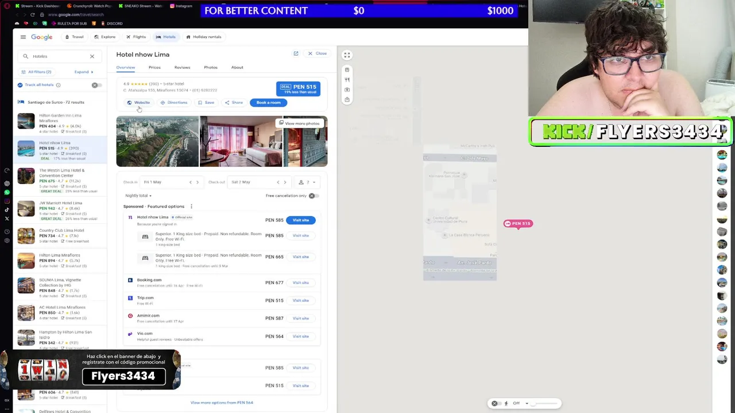The width and height of the screenshot is (735, 413).
Task: Visit site for Booking.com offer
Action: click(x=300, y=283)
